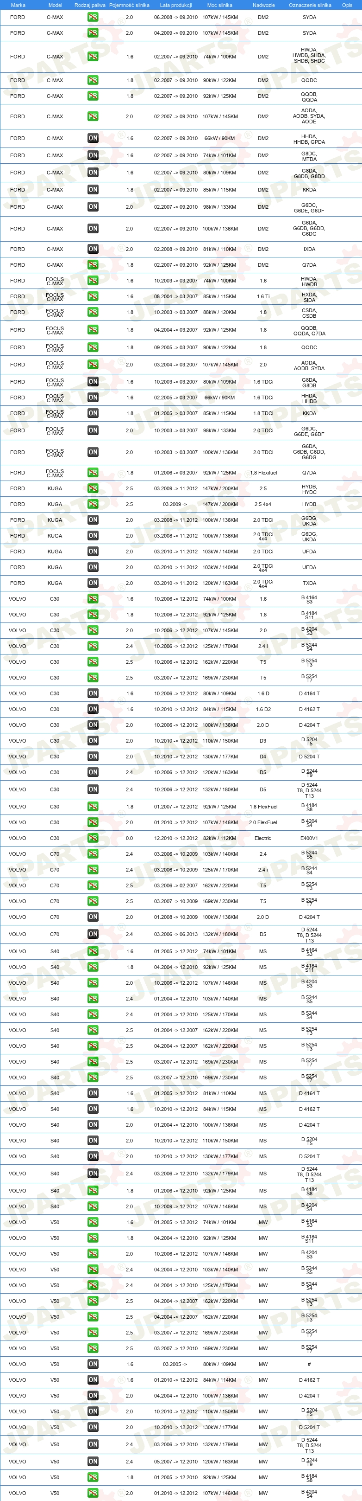This screenshot has width=362, height=1501.
Task: Select the Moc silnika column header
Action: tap(219, 5)
